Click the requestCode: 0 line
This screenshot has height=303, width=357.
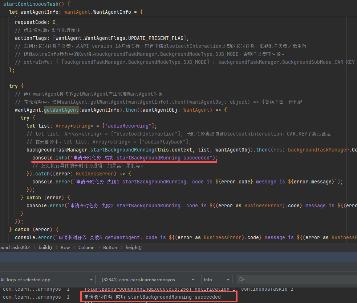36,22
